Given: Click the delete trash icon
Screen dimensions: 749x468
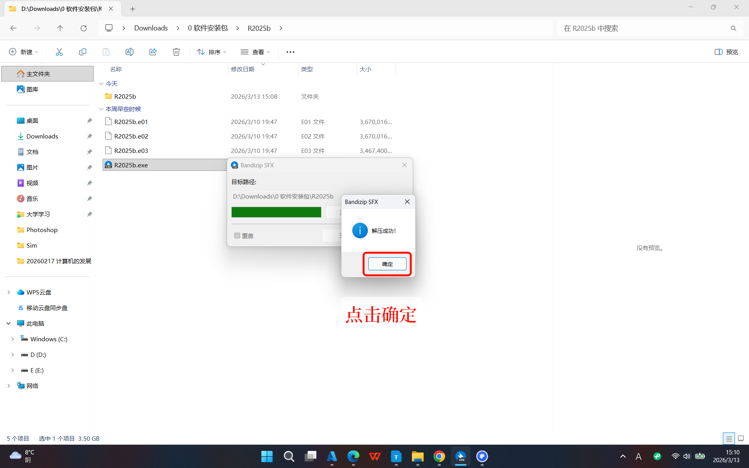Looking at the screenshot, I should (176, 52).
